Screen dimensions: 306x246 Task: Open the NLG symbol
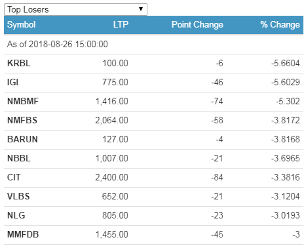coord(16,215)
